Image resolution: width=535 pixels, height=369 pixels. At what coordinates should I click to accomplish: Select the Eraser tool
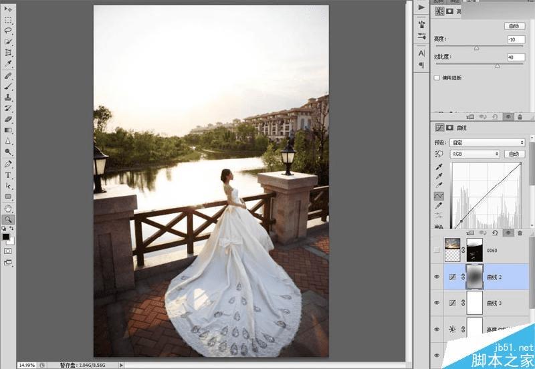(x=8, y=120)
